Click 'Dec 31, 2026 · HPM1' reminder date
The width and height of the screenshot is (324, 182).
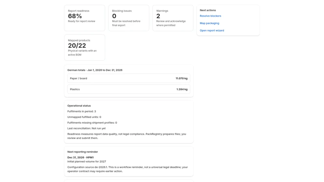[x=80, y=157]
